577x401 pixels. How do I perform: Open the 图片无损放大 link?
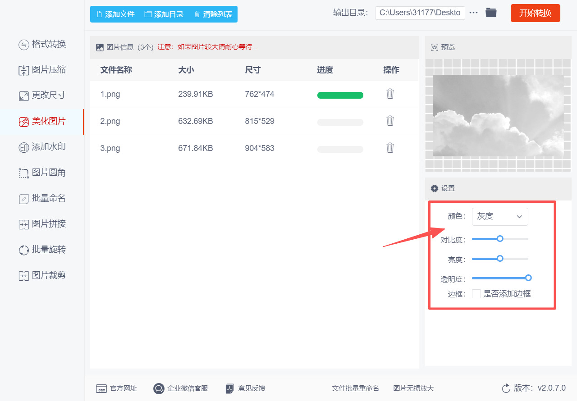[x=413, y=388]
